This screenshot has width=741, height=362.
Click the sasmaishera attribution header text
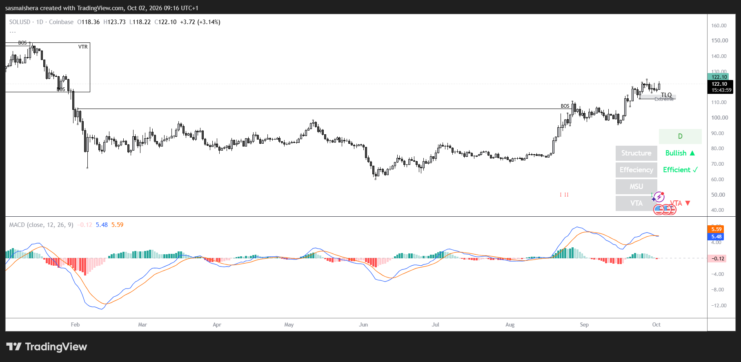coord(102,8)
